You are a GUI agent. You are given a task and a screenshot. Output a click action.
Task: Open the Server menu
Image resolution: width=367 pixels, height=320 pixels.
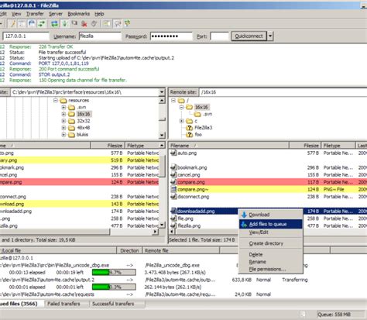pyautogui.click(x=56, y=14)
